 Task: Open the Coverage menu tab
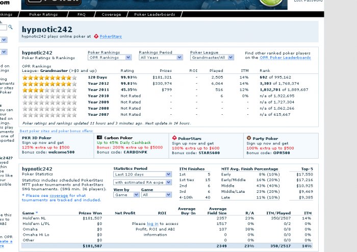tap(111, 14)
